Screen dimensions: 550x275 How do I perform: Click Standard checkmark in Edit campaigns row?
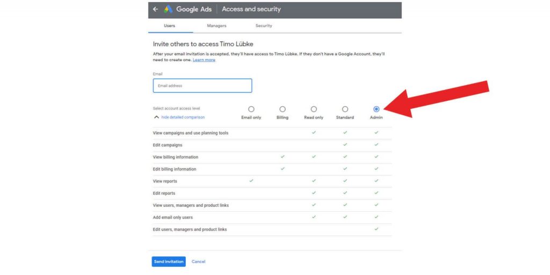[x=345, y=145]
